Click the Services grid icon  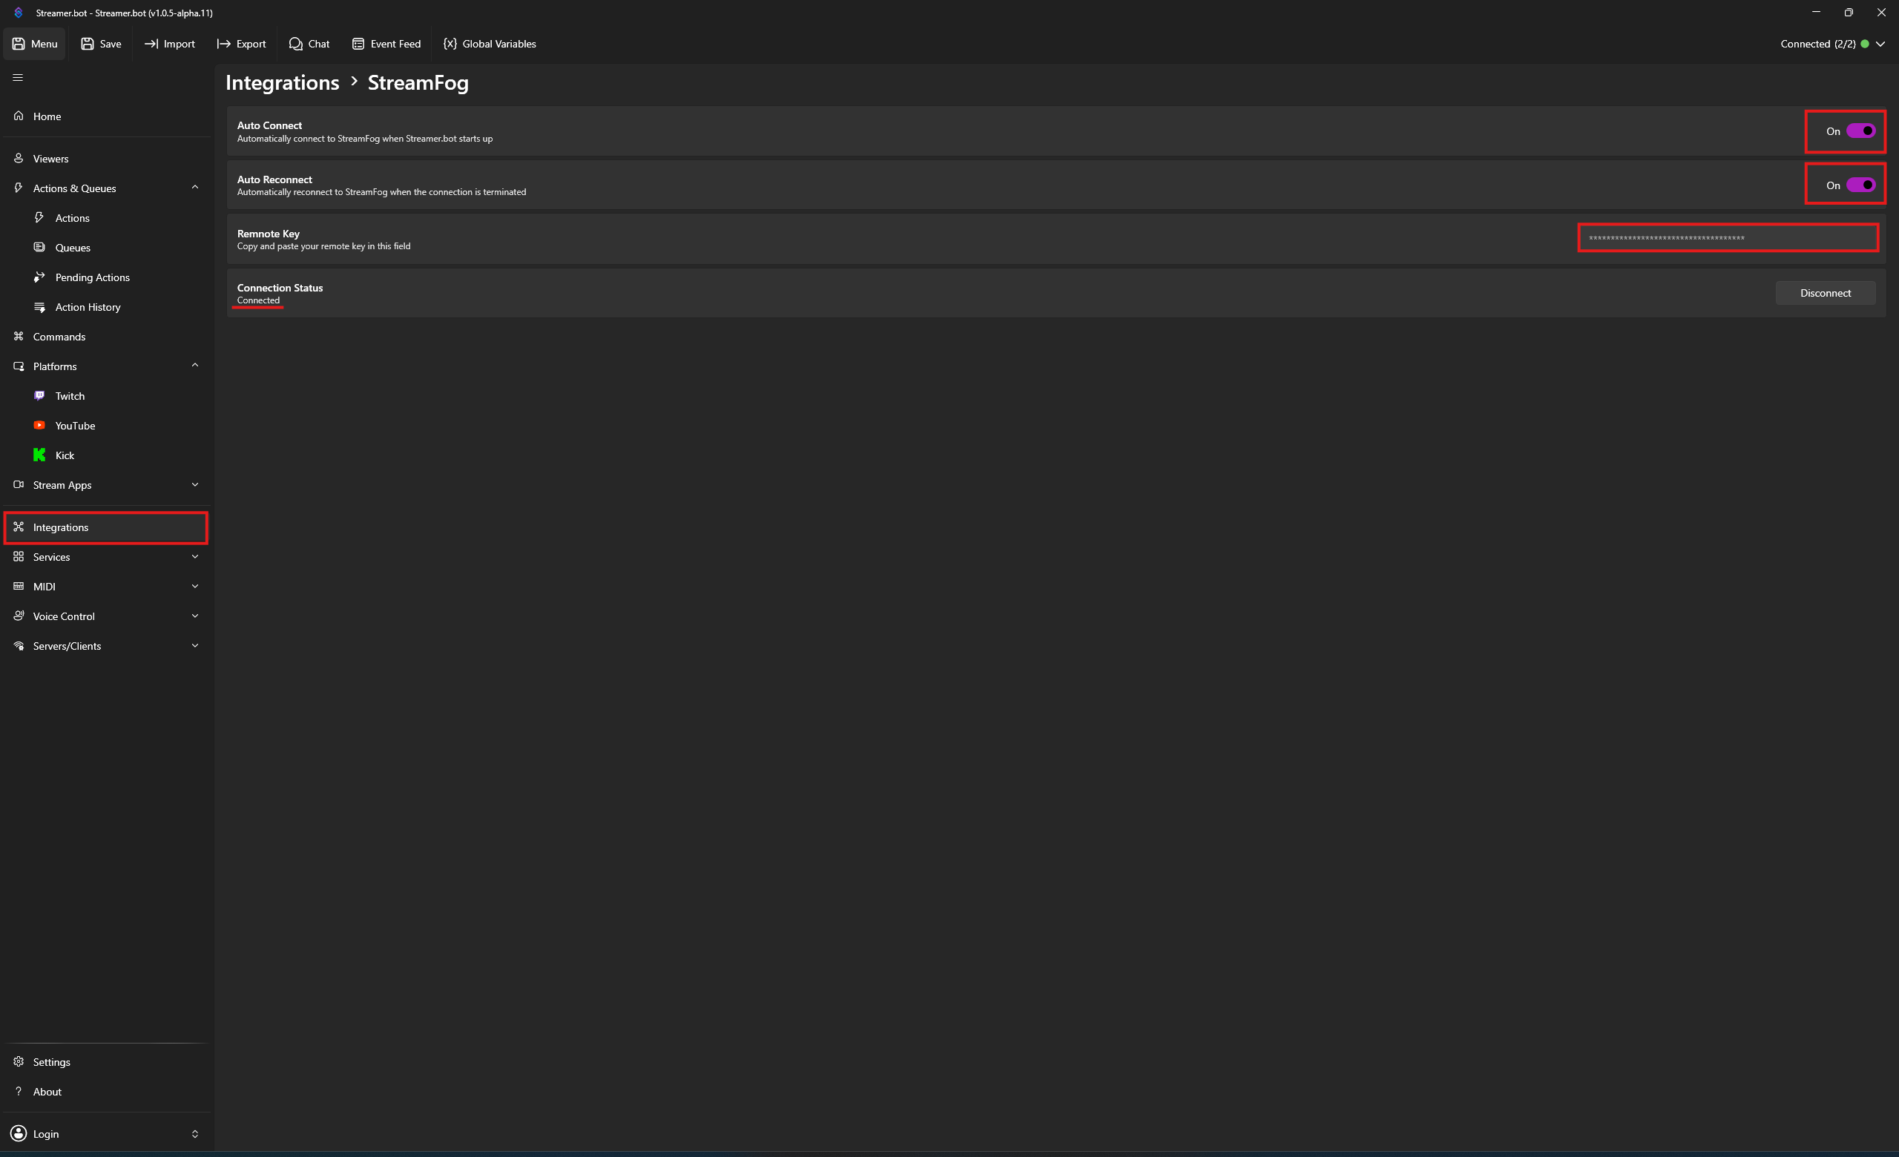pyautogui.click(x=19, y=556)
